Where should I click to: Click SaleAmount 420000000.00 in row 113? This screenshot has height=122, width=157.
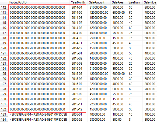pos(99,13)
